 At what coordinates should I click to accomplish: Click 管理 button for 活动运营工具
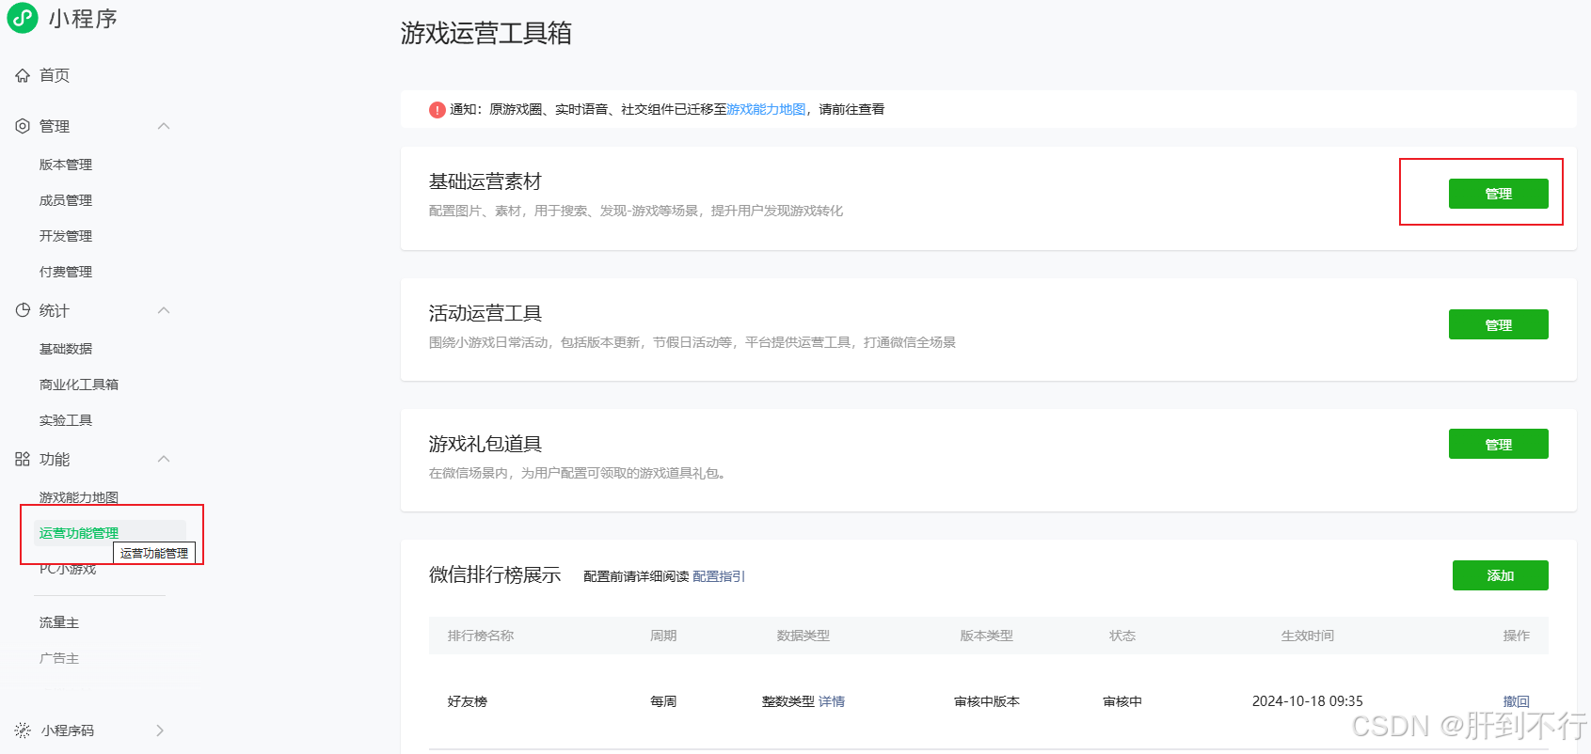point(1498,324)
